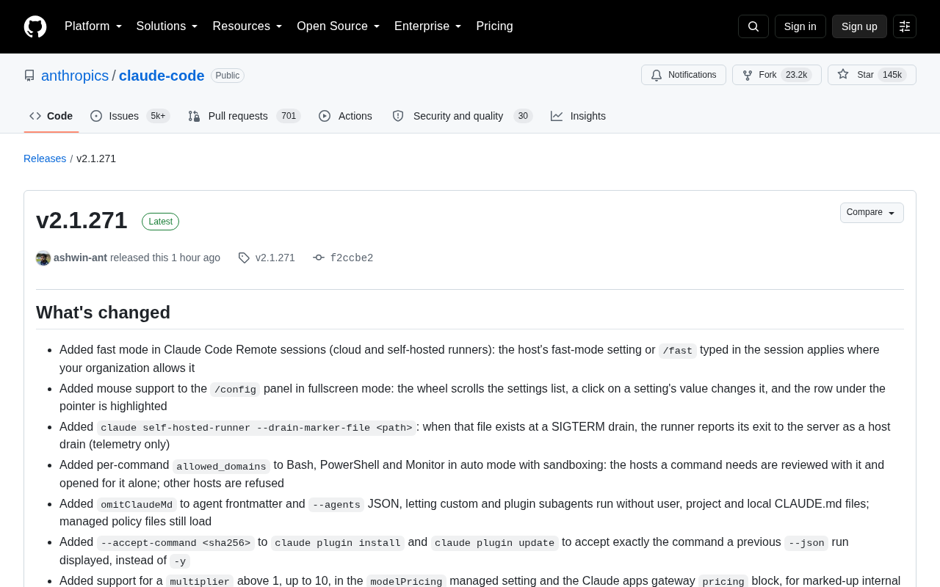Click the --json code snippet

point(806,543)
